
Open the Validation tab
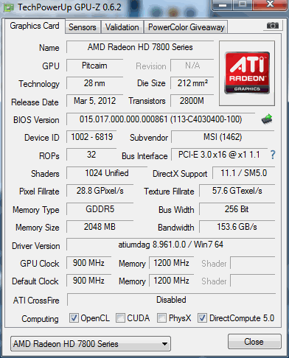(122, 27)
